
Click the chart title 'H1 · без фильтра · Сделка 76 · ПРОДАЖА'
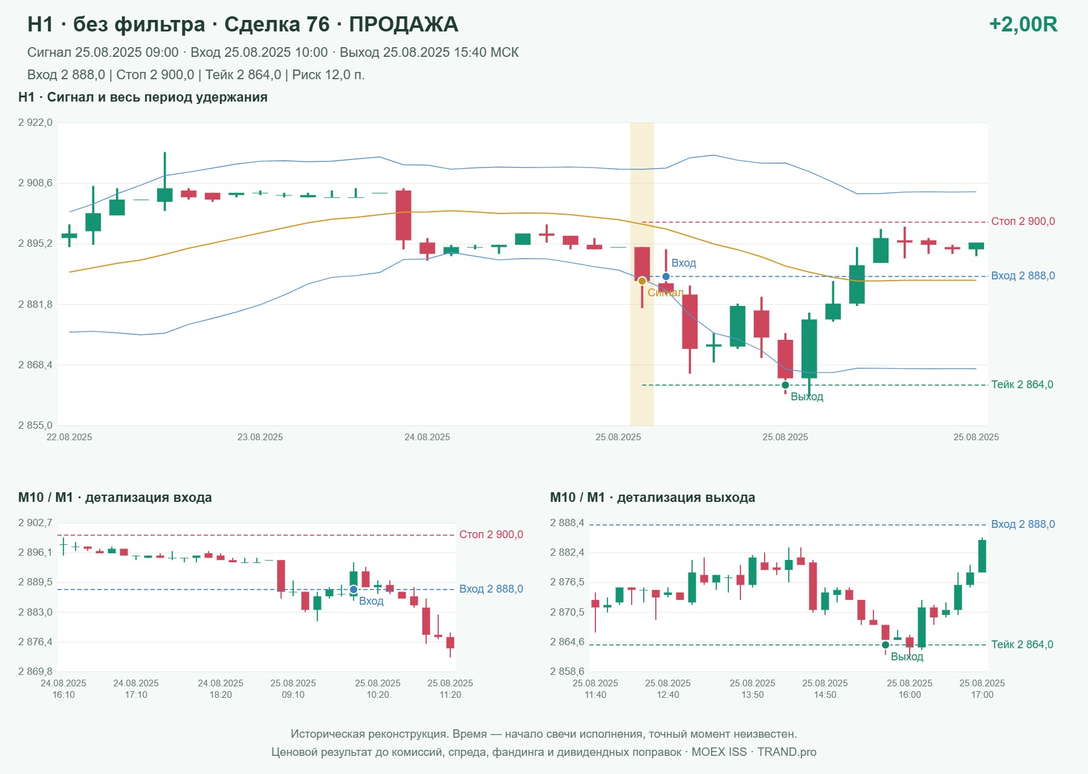point(243,24)
